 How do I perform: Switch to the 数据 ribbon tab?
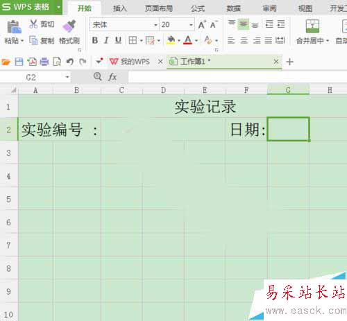coord(234,8)
